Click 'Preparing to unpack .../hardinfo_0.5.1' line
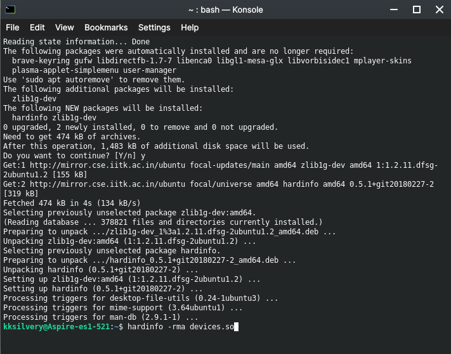 click(x=149, y=260)
